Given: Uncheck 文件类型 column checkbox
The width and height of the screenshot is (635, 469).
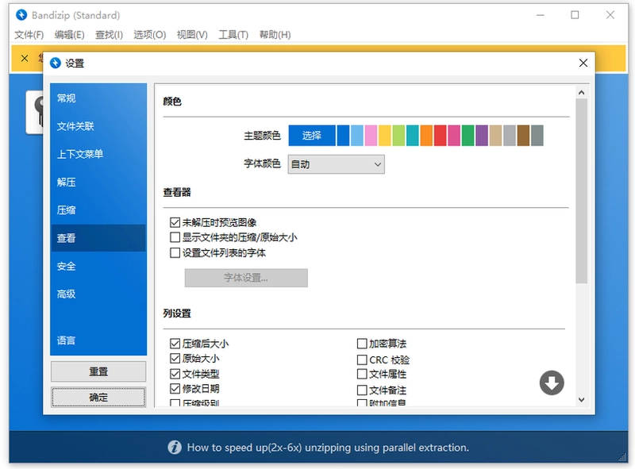Looking at the screenshot, I should click(x=175, y=374).
